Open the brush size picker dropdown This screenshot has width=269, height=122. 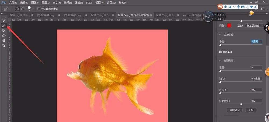coord(33,9)
